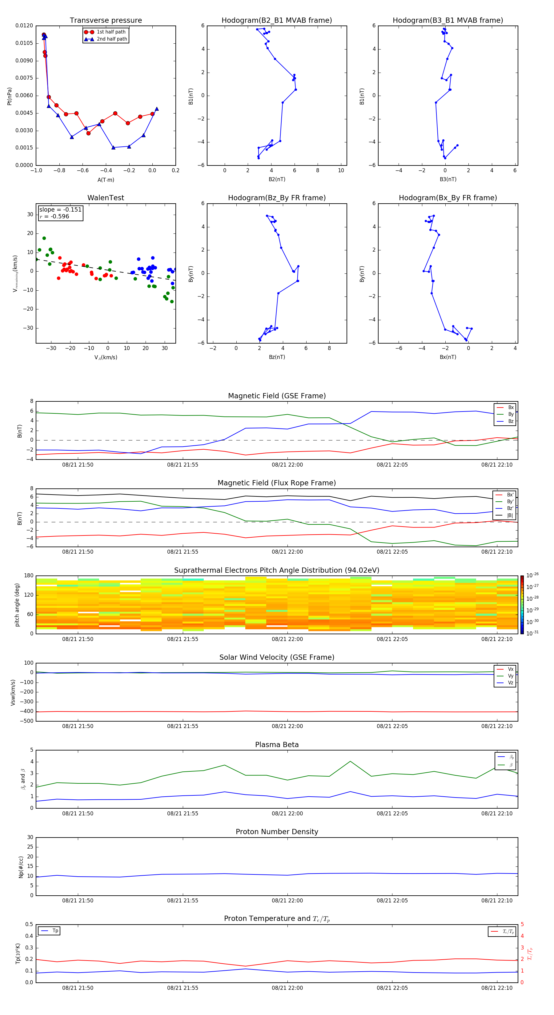Select the '2nd half path' legend entry
554x1015 pixels.
pyautogui.click(x=105, y=39)
